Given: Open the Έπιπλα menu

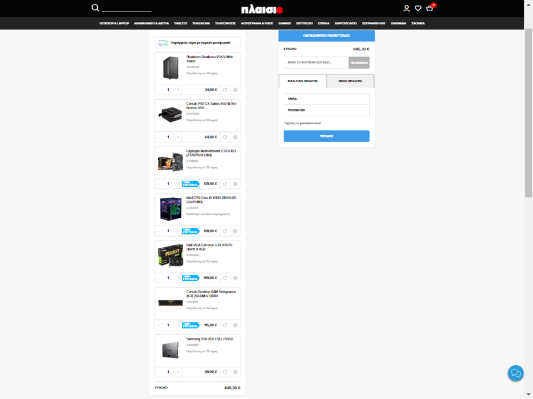Looking at the screenshot, I should pyautogui.click(x=324, y=23).
